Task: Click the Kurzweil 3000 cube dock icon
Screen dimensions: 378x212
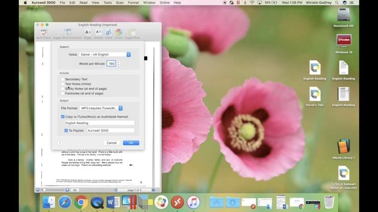Action: click(145, 202)
